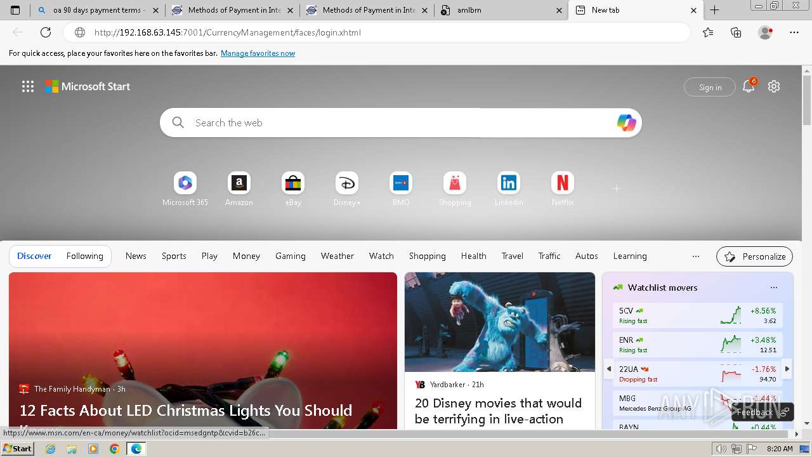Viewport: 812px width, 457px height.
Task: Click the Search the web box
Action: pos(400,123)
